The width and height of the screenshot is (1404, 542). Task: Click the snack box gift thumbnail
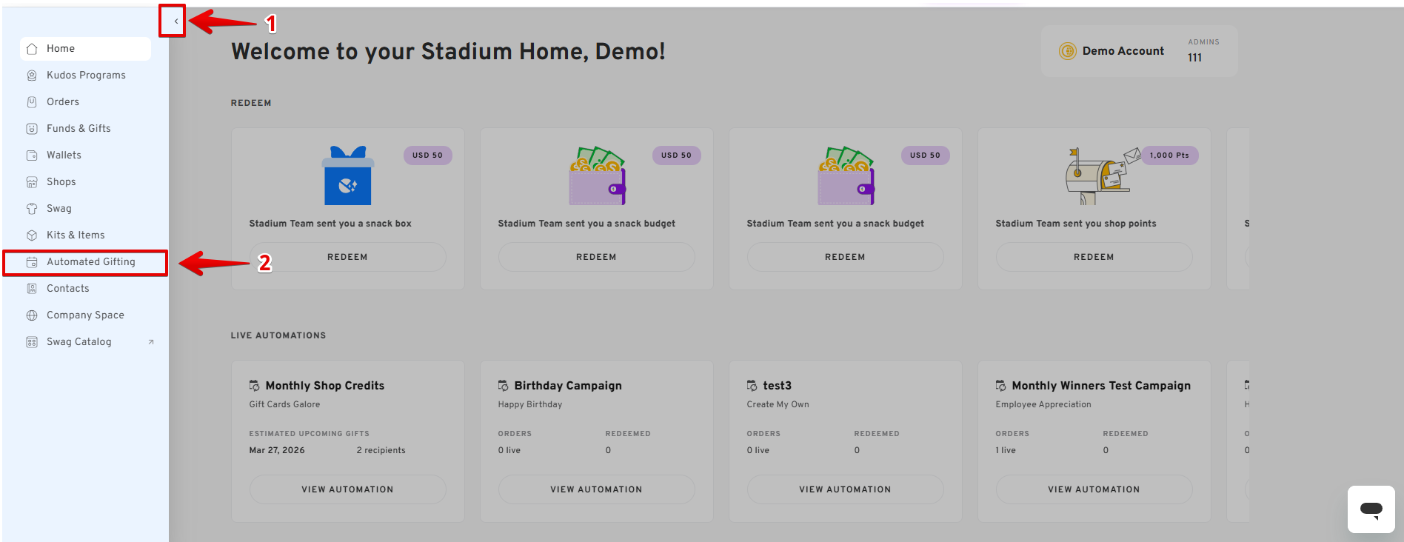click(x=347, y=175)
